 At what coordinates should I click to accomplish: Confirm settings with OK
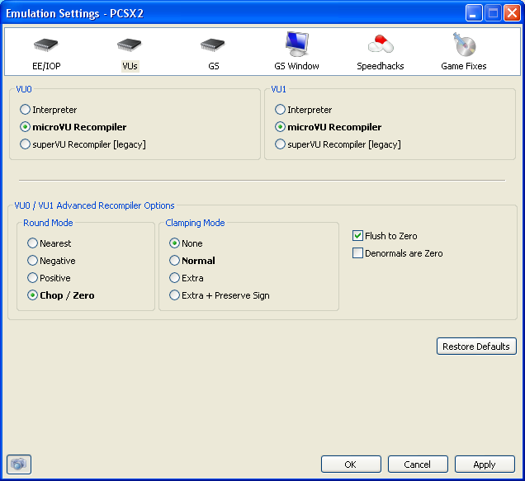(351, 464)
